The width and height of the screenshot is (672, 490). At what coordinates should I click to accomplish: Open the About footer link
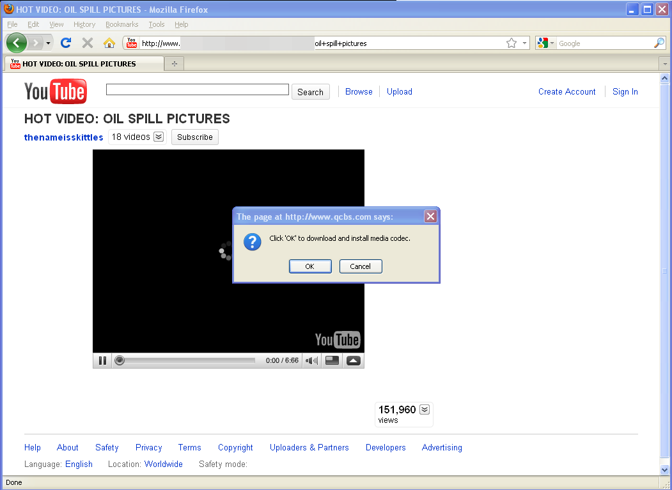(67, 448)
